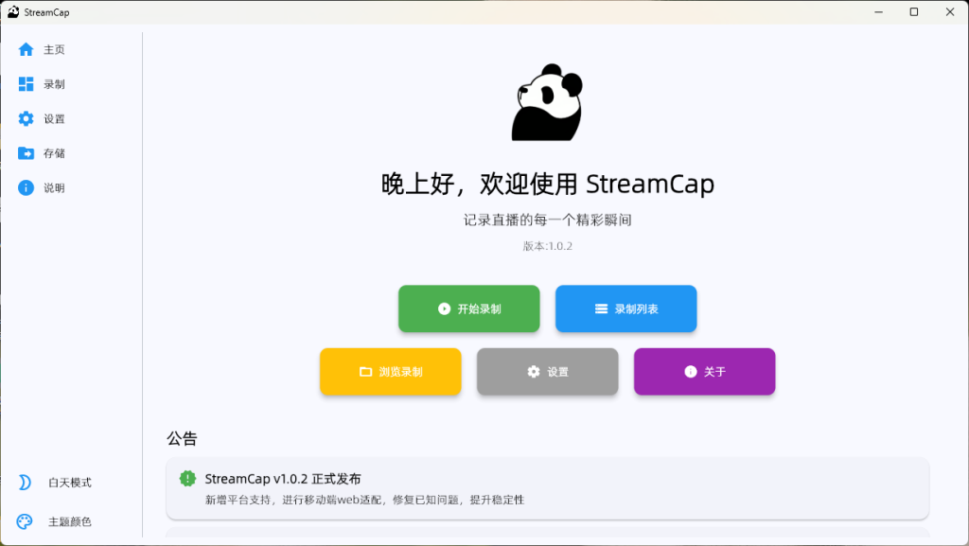The height and width of the screenshot is (546, 969).
Task: Select the 录制 grid icon in sidebar
Action: (26, 84)
